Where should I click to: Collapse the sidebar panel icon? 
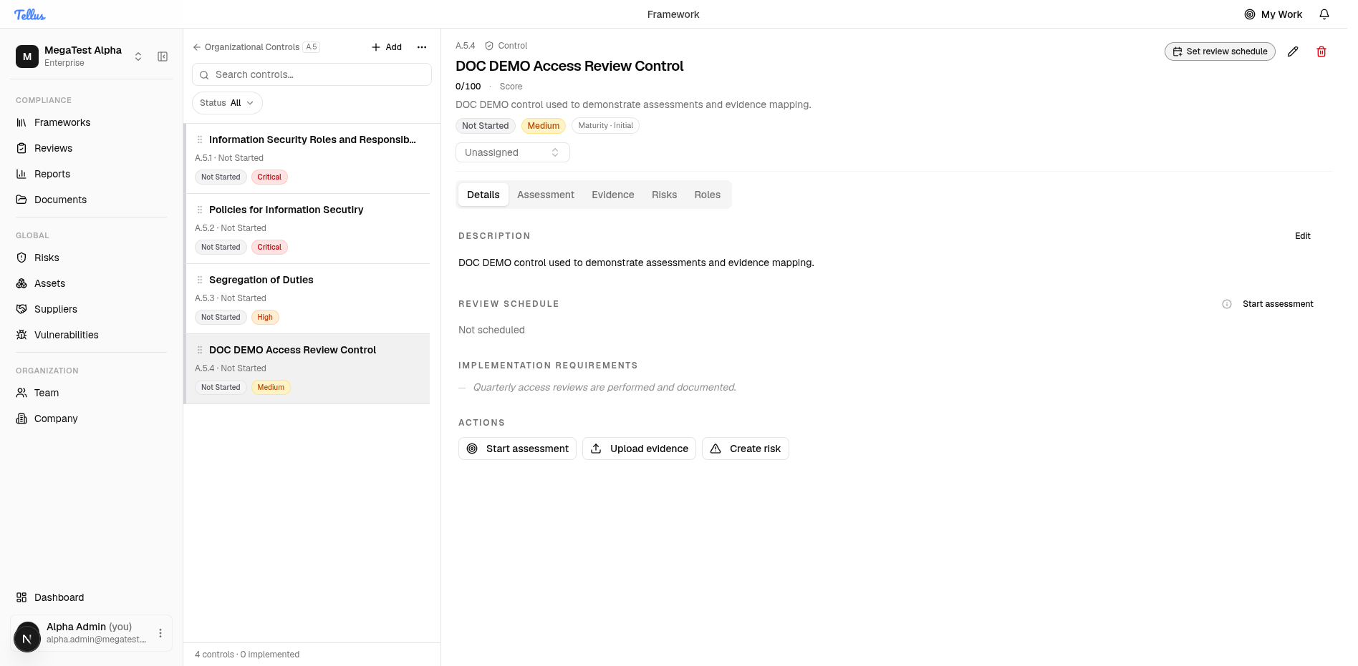(163, 57)
